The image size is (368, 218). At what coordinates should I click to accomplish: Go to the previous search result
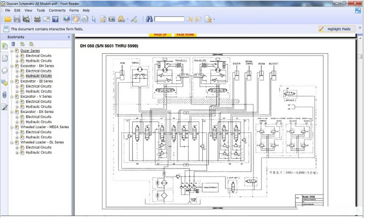pyautogui.click(x=189, y=19)
